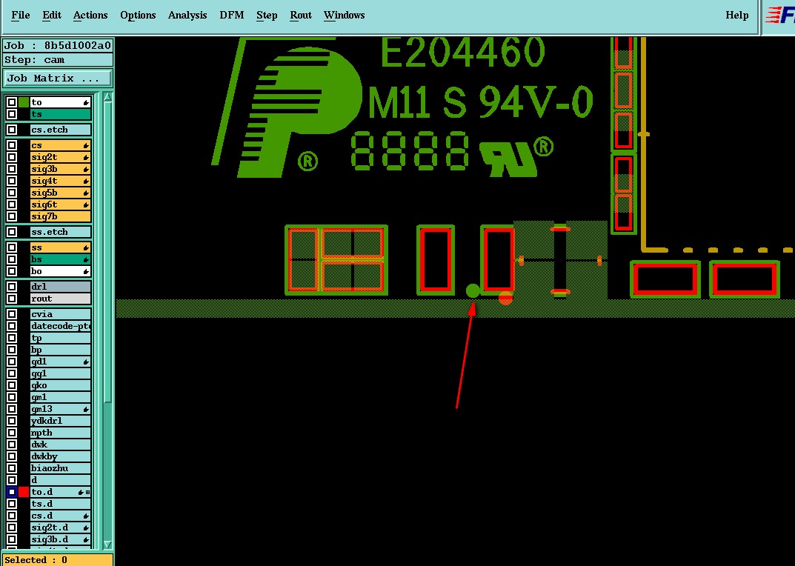Screen dimensions: 795x566
Task: Open the Actions menu
Action: coord(90,16)
